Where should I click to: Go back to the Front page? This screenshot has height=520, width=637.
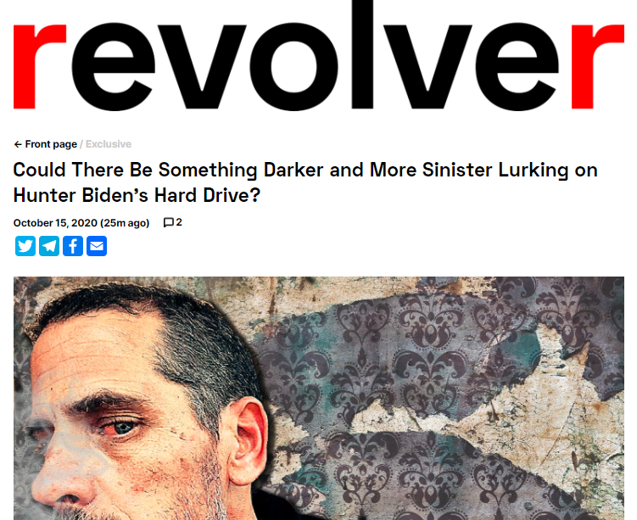tap(51, 144)
